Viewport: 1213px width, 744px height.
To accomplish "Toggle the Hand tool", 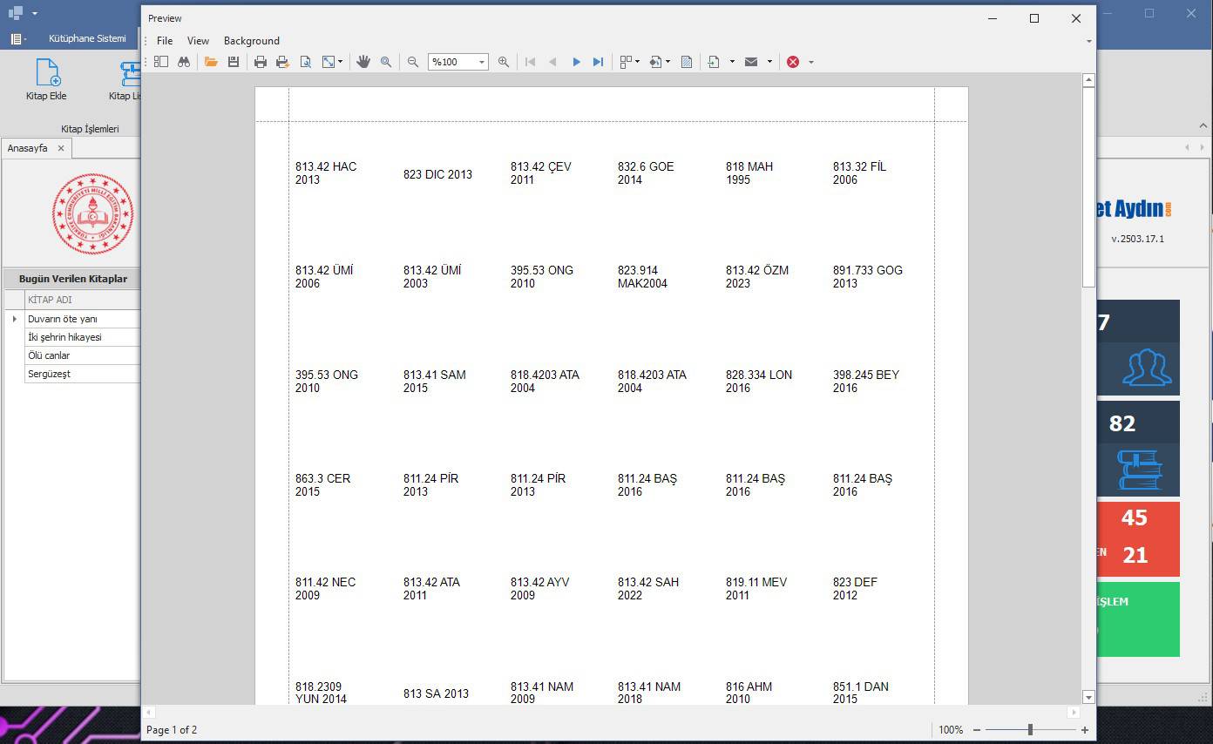I will pyautogui.click(x=363, y=62).
